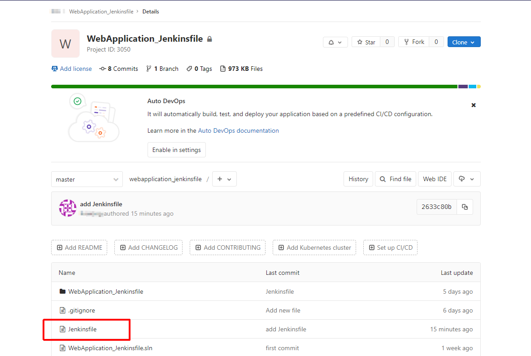Open the .gitignore file
This screenshot has height=356, width=531.
click(82, 310)
